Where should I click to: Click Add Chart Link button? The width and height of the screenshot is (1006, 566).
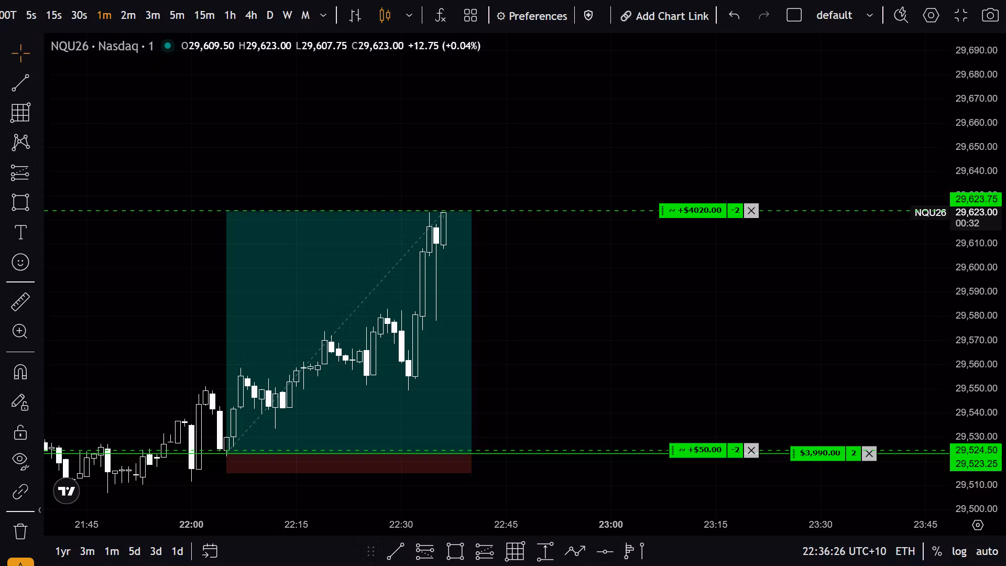[664, 16]
